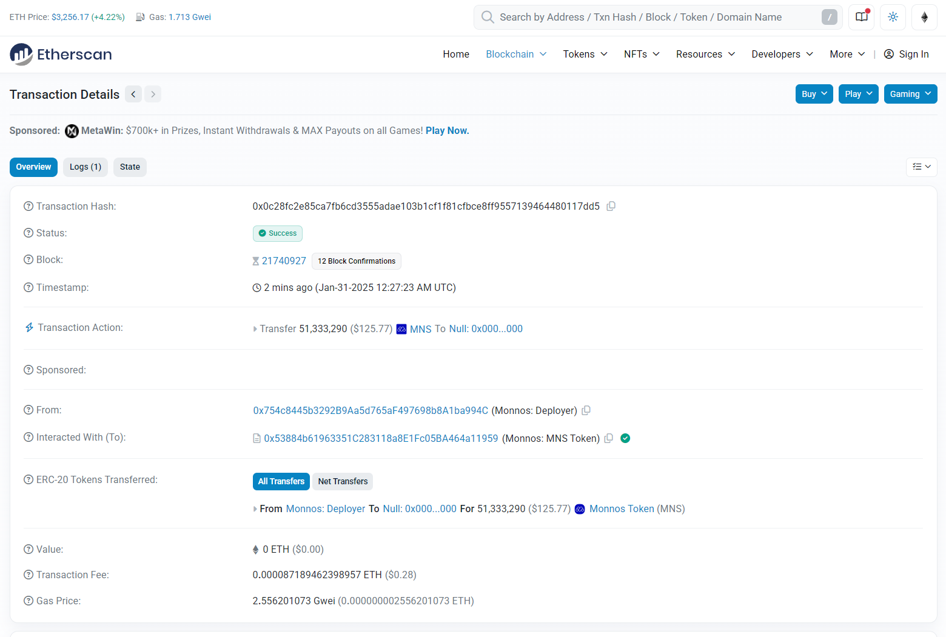This screenshot has width=946, height=637.
Task: Click the Etherscan logo
Action: 61,55
